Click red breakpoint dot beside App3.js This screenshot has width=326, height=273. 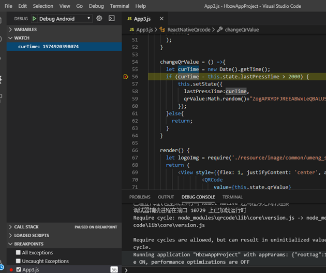pyautogui.click(x=11, y=270)
